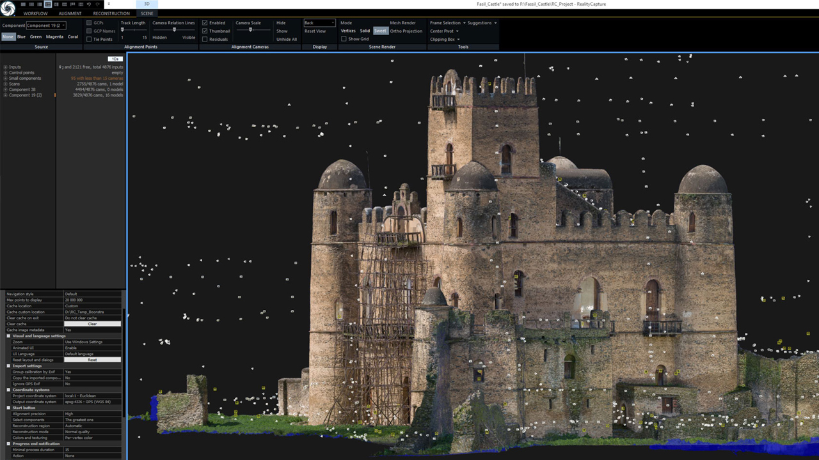
Task: Click the single-view layout icon in title bar
Action: 23,4
